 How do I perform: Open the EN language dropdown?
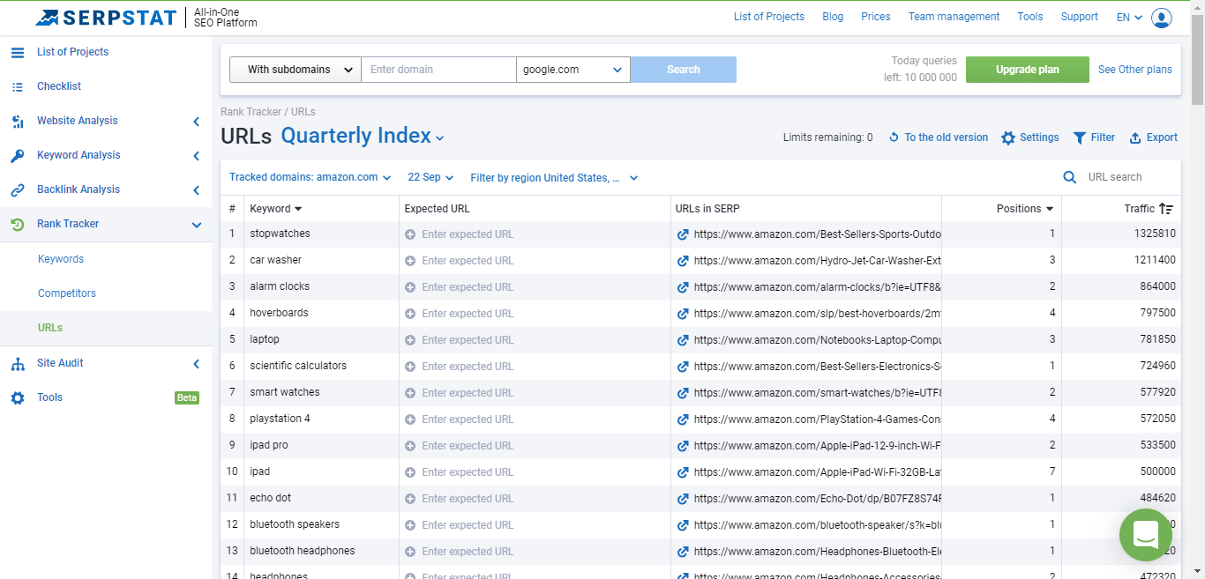point(1129,17)
